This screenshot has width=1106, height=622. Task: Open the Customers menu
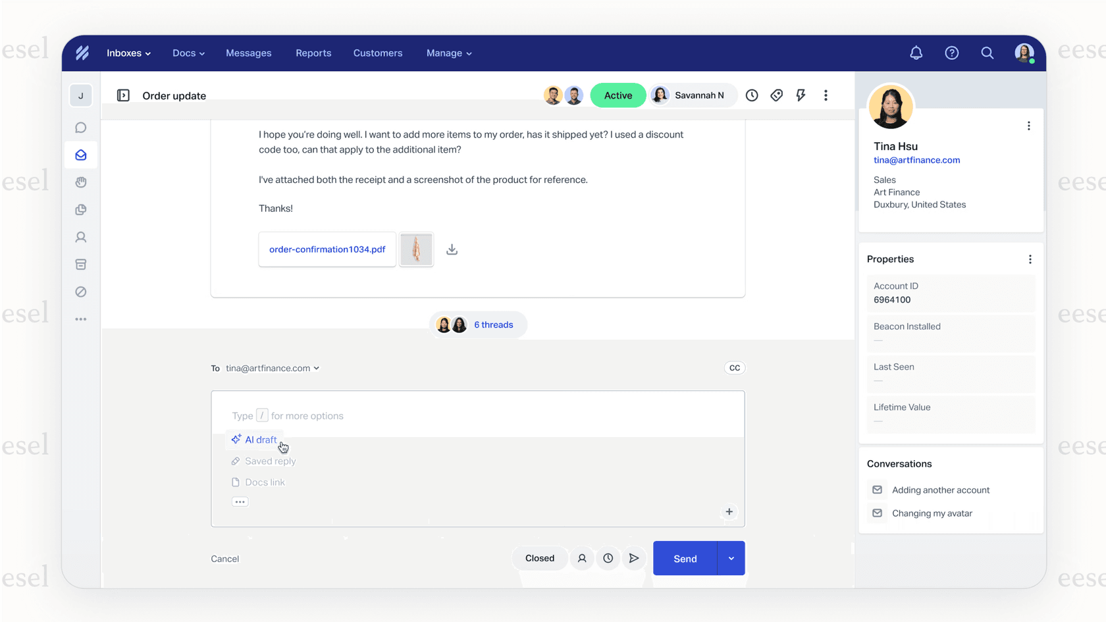[377, 53]
